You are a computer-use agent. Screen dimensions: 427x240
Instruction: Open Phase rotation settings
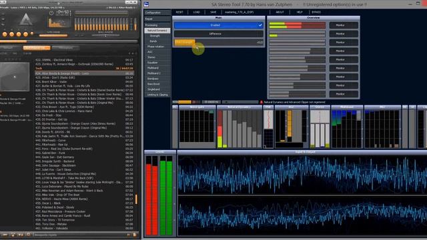pyautogui.click(x=157, y=47)
